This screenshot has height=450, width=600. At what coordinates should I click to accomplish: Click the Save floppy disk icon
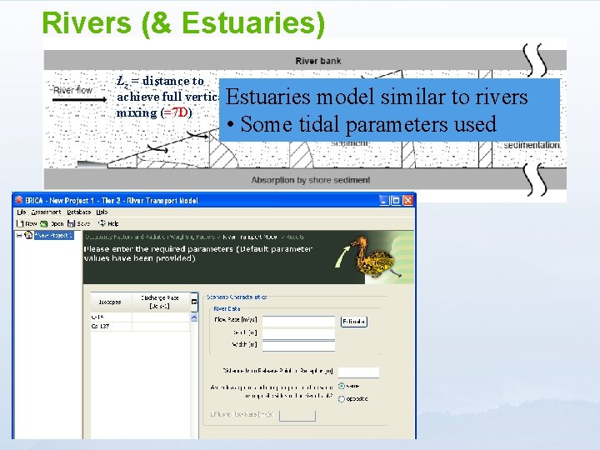[x=71, y=223]
